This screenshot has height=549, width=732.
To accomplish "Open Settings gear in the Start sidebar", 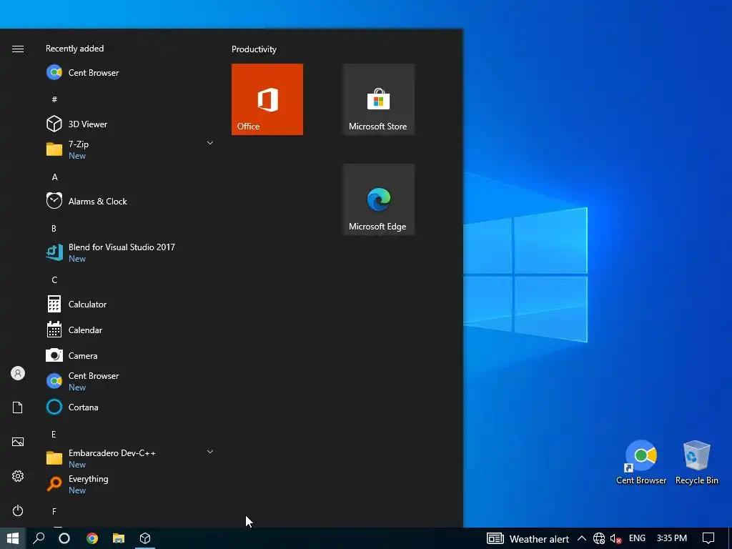I will pyautogui.click(x=18, y=476).
